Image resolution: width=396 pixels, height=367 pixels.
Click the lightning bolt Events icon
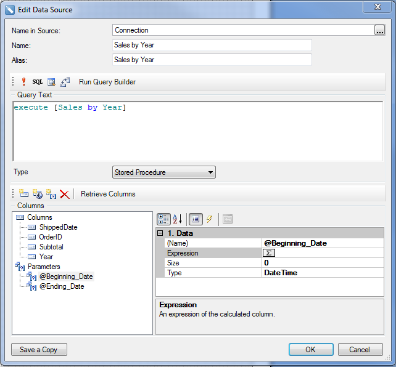(209, 219)
